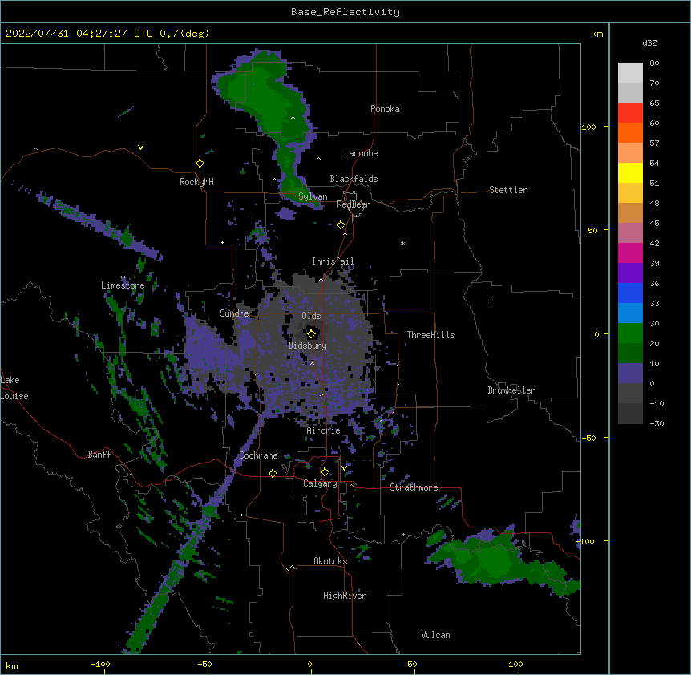This screenshot has width=691, height=675.
Task: Click the Blackfalds city label
Action: tap(354, 179)
